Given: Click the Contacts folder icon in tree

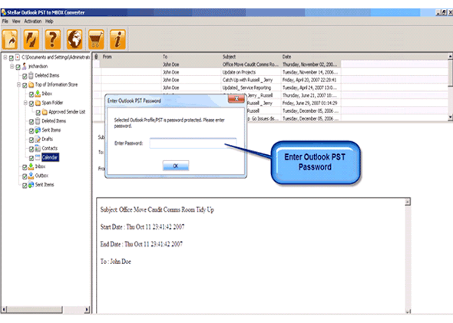Looking at the screenshot, I should tap(38, 148).
